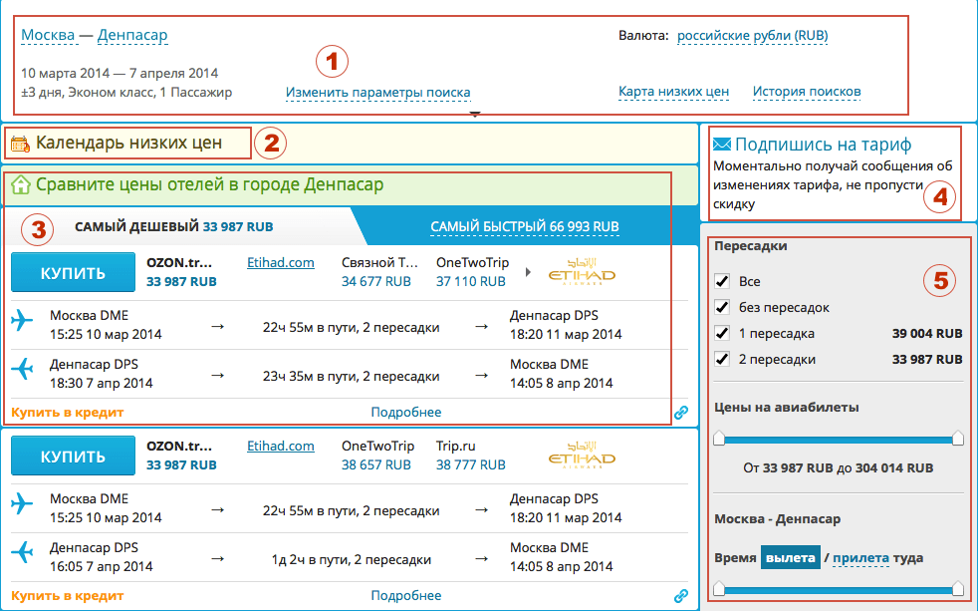Switch to Самый быстрый 66 993 RUB tab
The width and height of the screenshot is (978, 611).
[524, 227]
